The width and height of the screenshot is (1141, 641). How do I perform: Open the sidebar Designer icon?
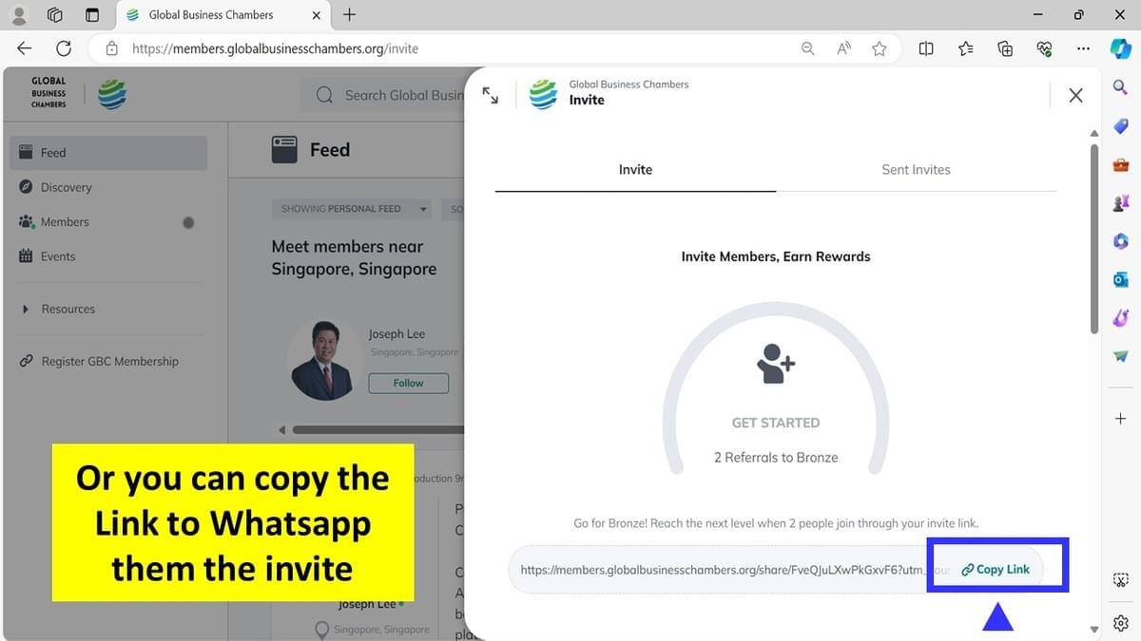(1120, 318)
